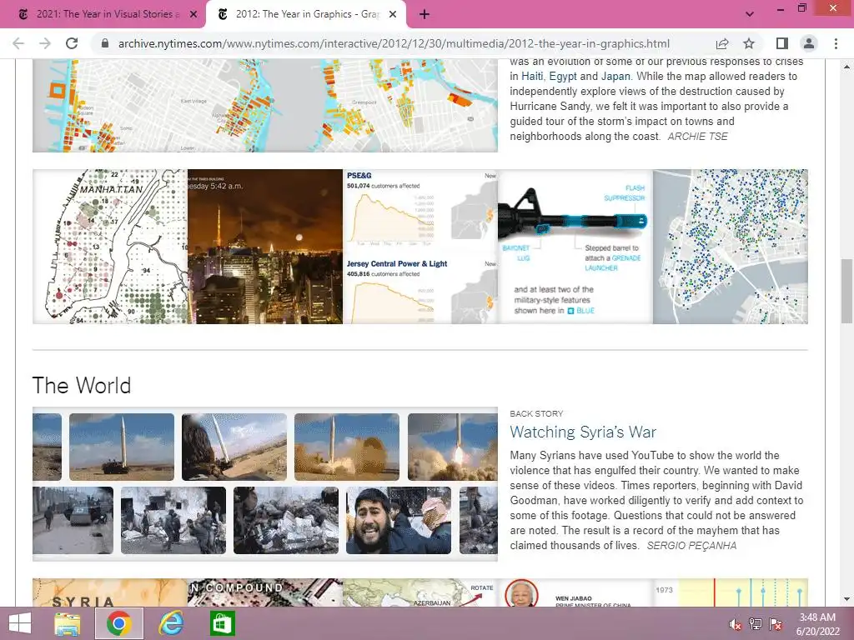854x640 pixels.
Task: Open the Egypt link
Action: tap(563, 76)
